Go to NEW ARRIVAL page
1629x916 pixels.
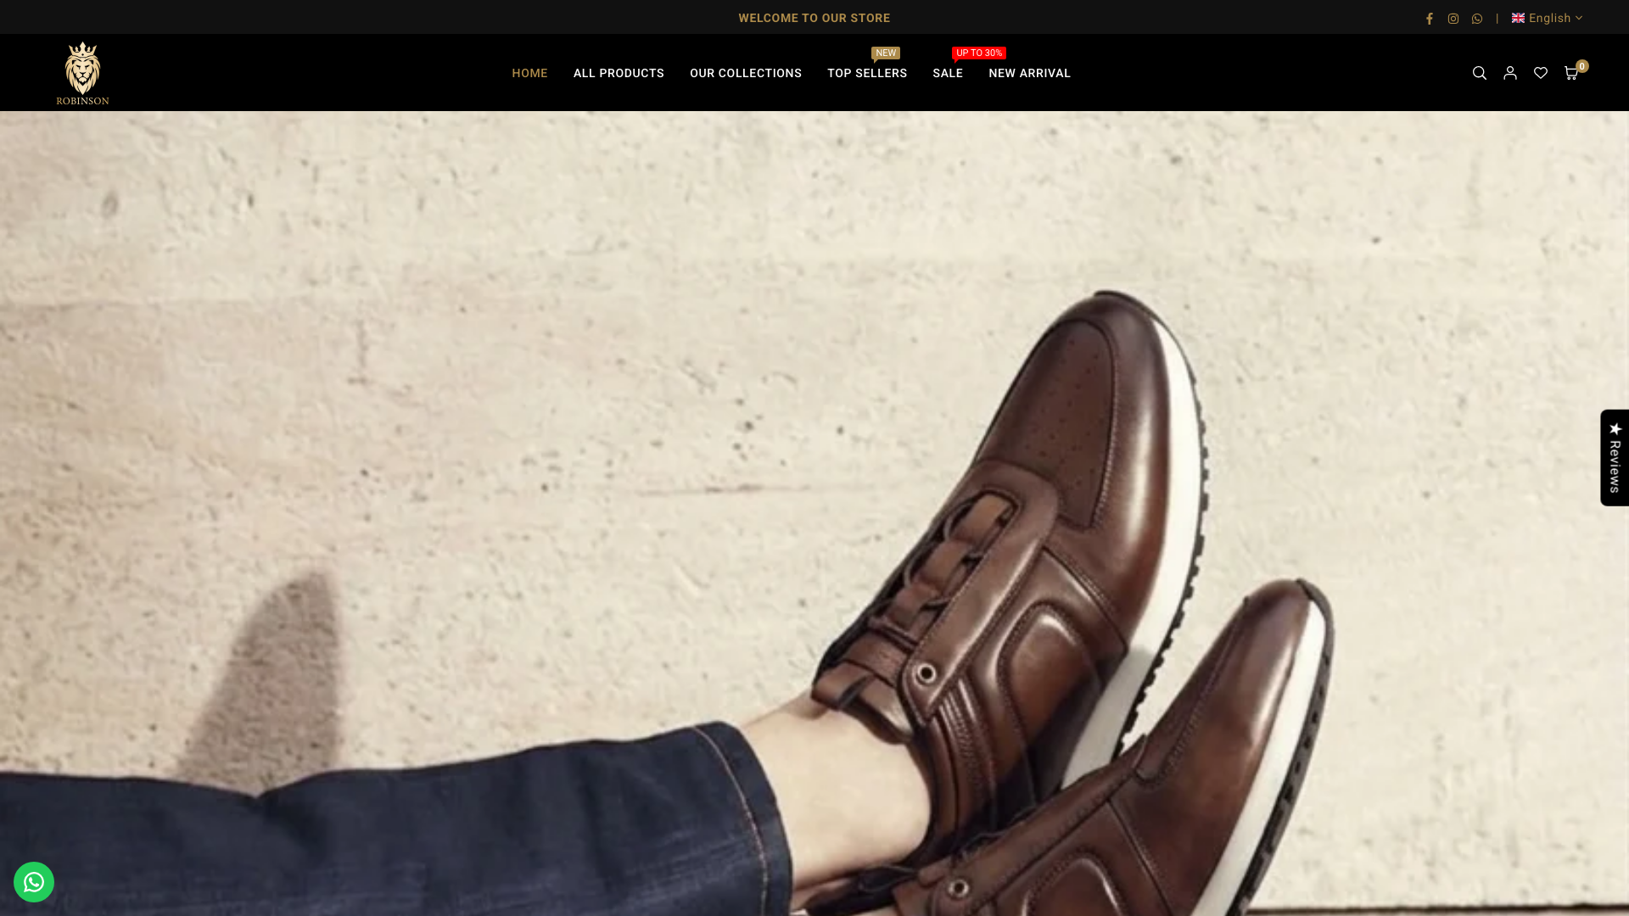[1029, 73]
